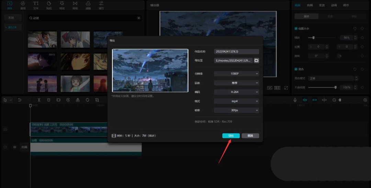
Task: Select the 文本 text tool icon
Action: pos(36,5)
